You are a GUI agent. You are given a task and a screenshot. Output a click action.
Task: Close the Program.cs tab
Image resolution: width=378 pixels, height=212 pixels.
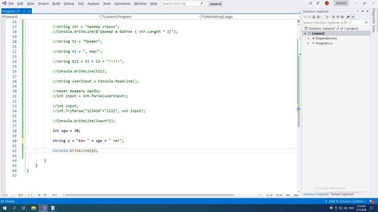pyautogui.click(x=29, y=11)
